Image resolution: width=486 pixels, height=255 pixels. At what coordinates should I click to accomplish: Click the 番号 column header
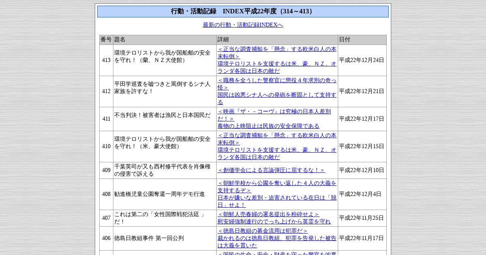pyautogui.click(x=106, y=40)
